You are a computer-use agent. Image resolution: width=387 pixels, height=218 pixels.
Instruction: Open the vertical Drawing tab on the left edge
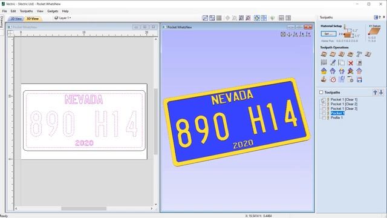coord(1,22)
